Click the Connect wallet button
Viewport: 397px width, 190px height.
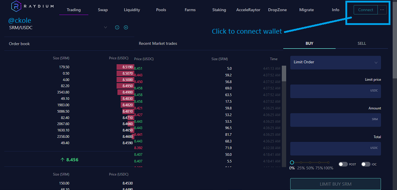[x=366, y=10]
